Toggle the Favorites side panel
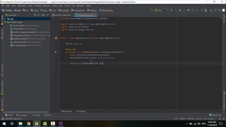The height and width of the screenshot is (127, 226). (x=2, y=105)
